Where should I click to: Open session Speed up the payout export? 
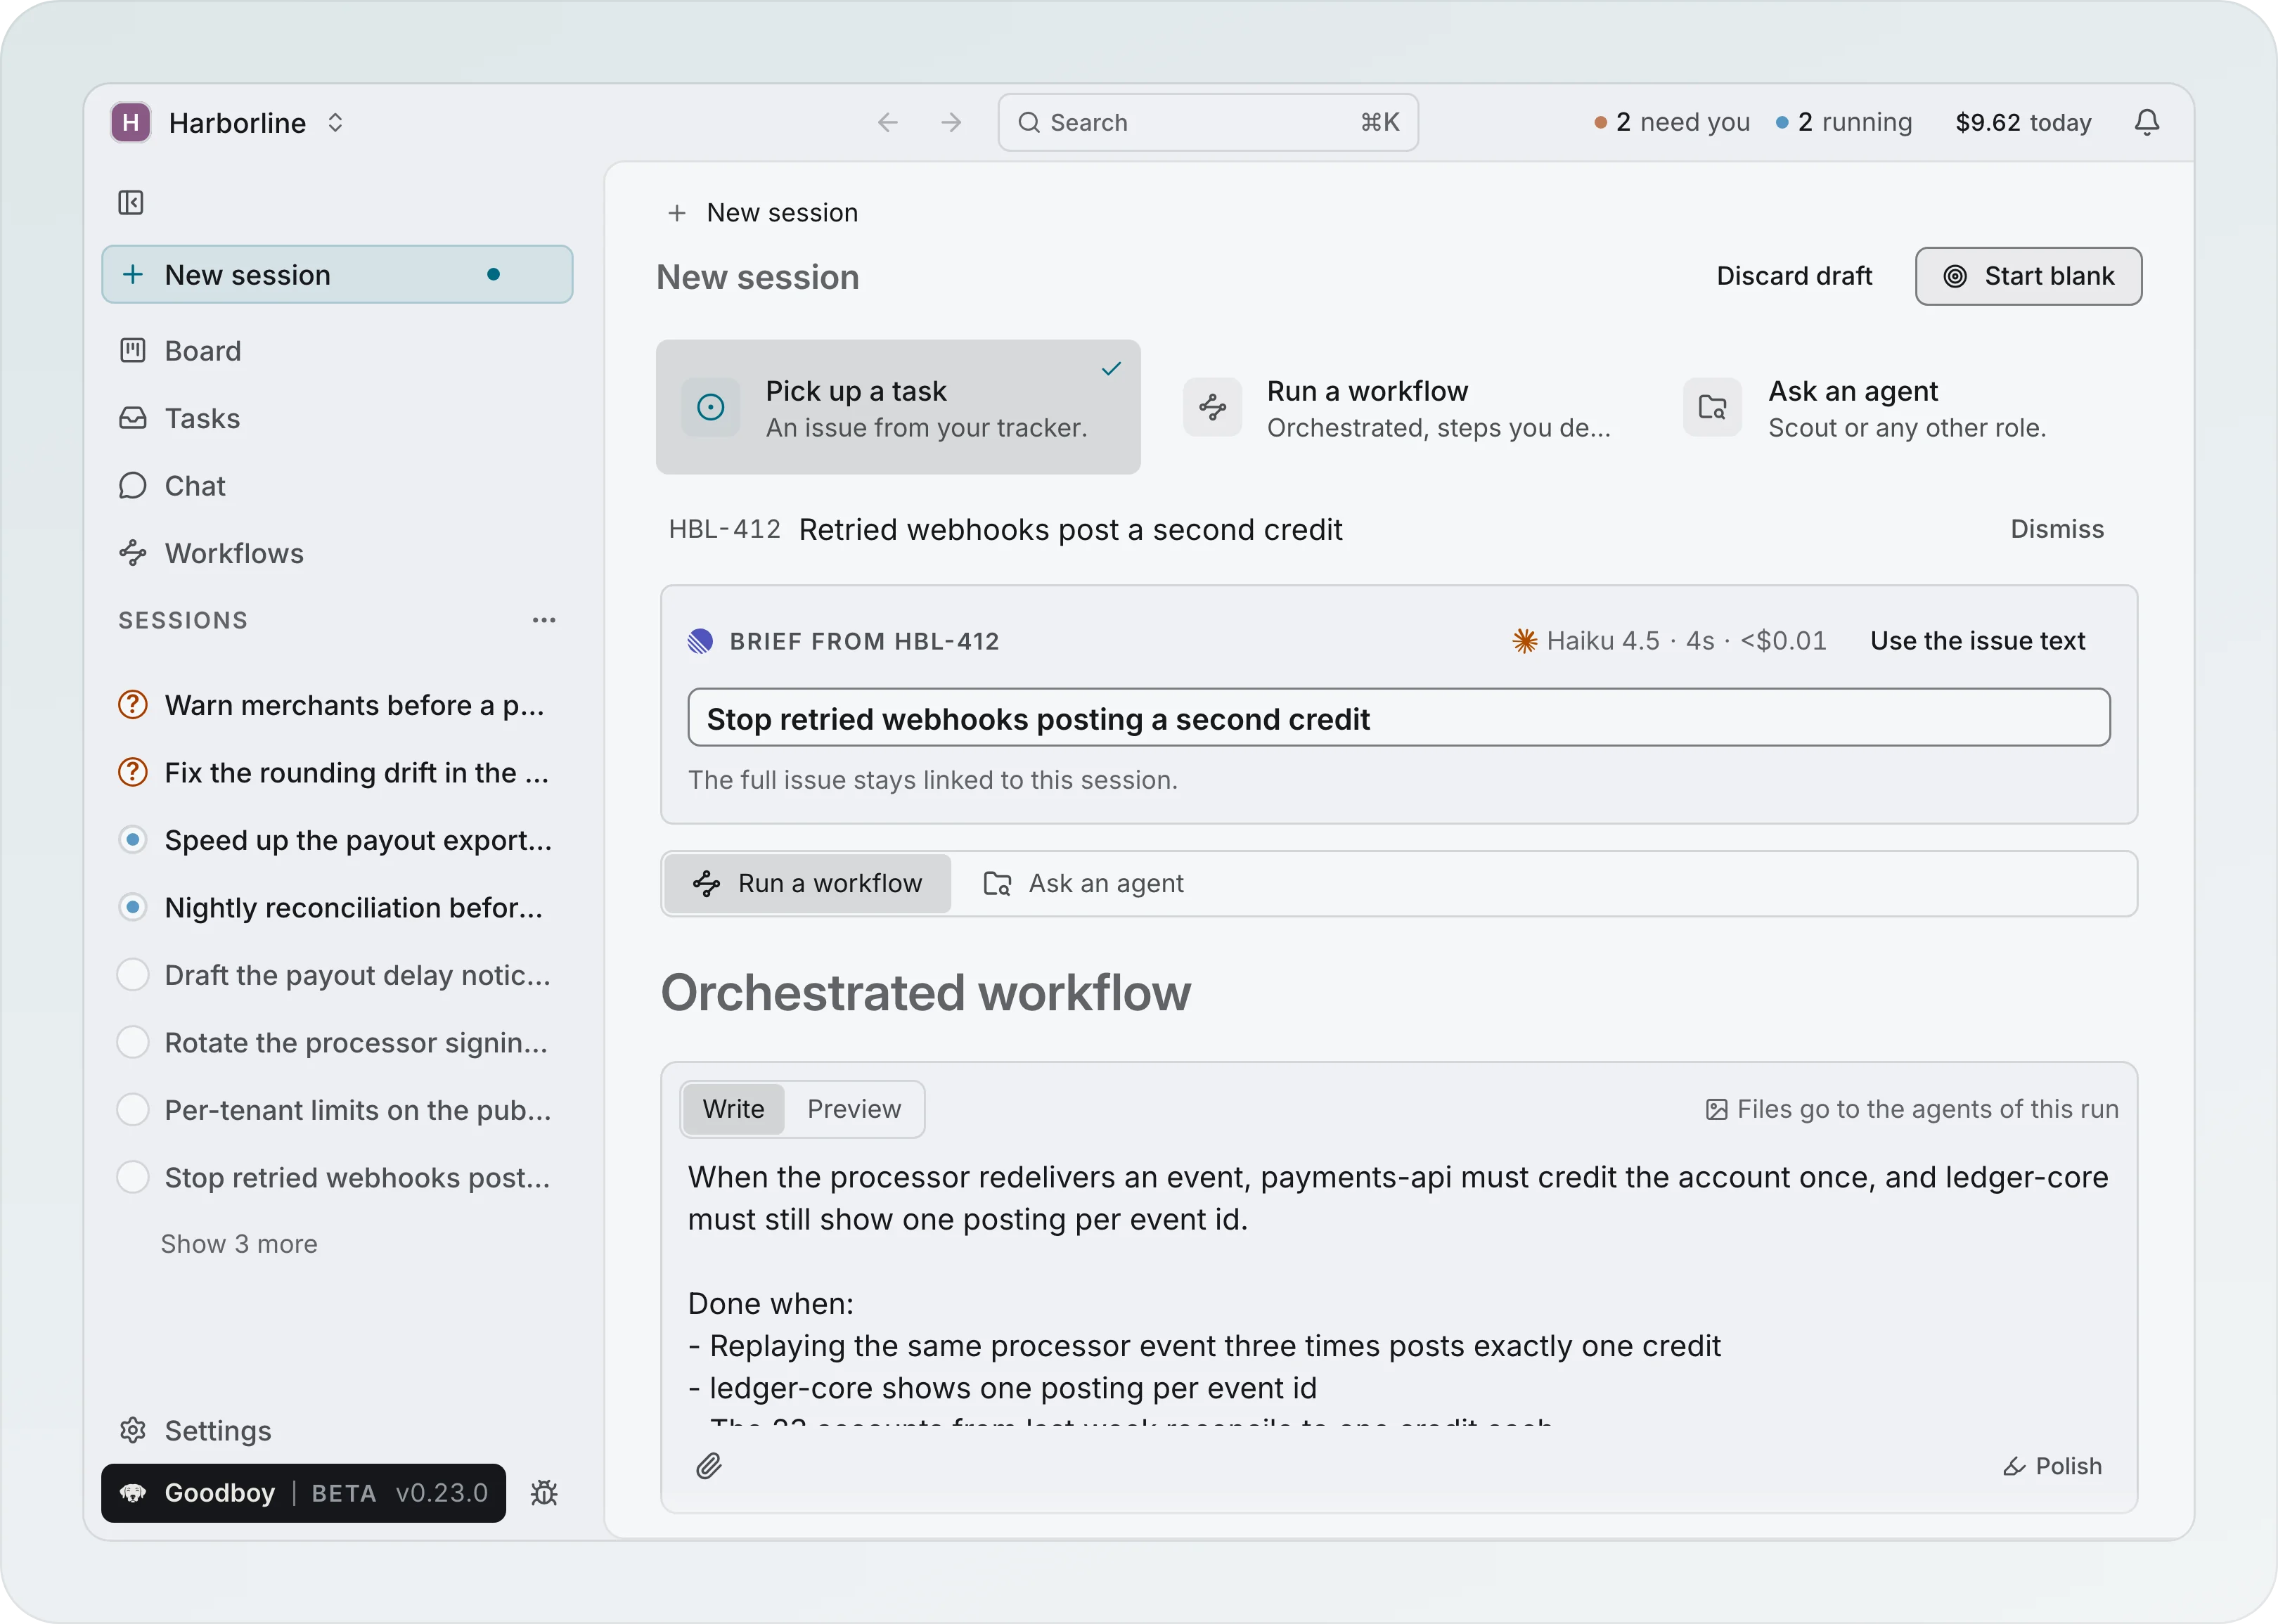coord(337,840)
